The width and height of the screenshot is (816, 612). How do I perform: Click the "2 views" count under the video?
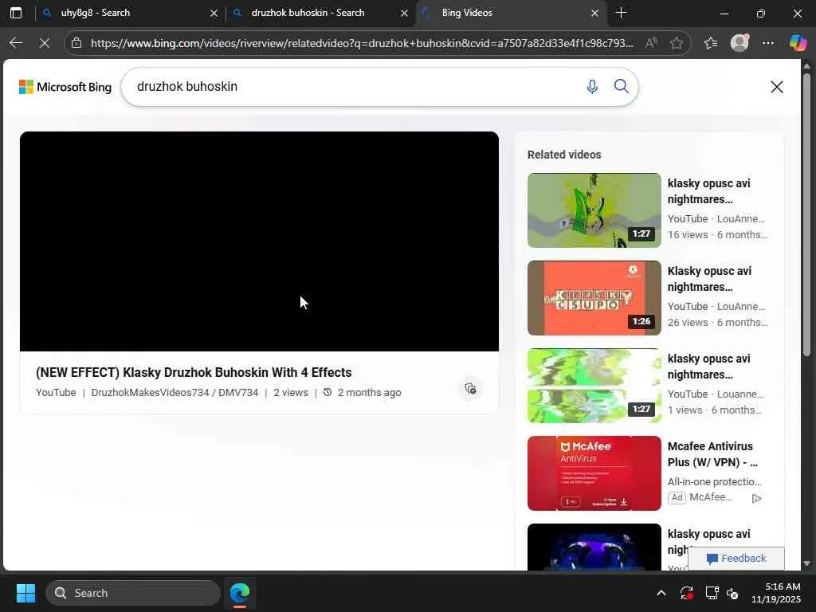(x=290, y=392)
